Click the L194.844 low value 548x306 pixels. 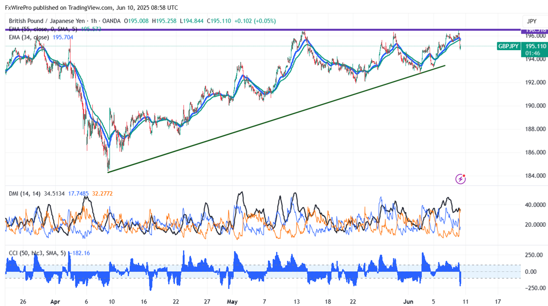pos(191,21)
